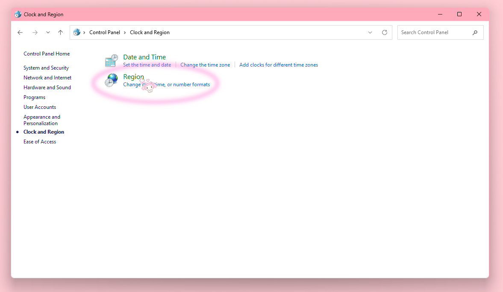The width and height of the screenshot is (503, 292).
Task: Maximize the Clock and Region window
Action: pyautogui.click(x=459, y=15)
